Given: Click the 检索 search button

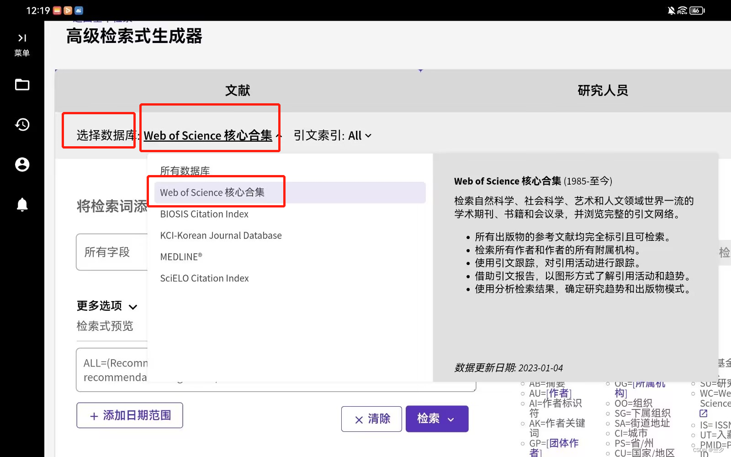Looking at the screenshot, I should (x=428, y=419).
